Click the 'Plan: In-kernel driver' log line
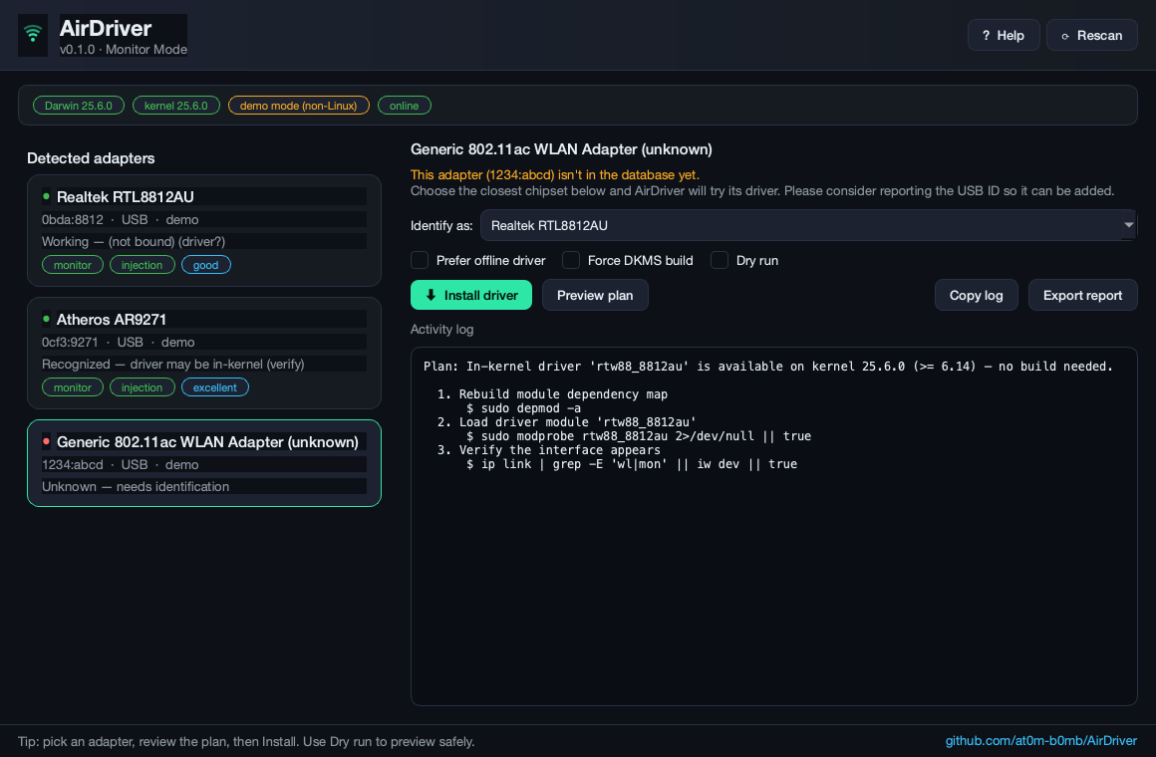This screenshot has height=757, width=1156. [768, 367]
